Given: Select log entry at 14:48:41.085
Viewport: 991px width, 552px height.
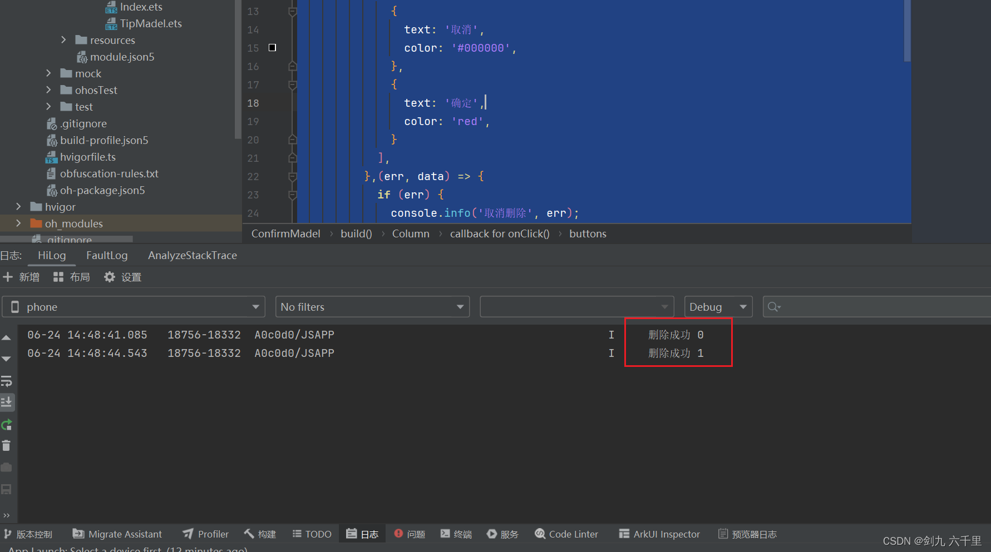Looking at the screenshot, I should [366, 335].
